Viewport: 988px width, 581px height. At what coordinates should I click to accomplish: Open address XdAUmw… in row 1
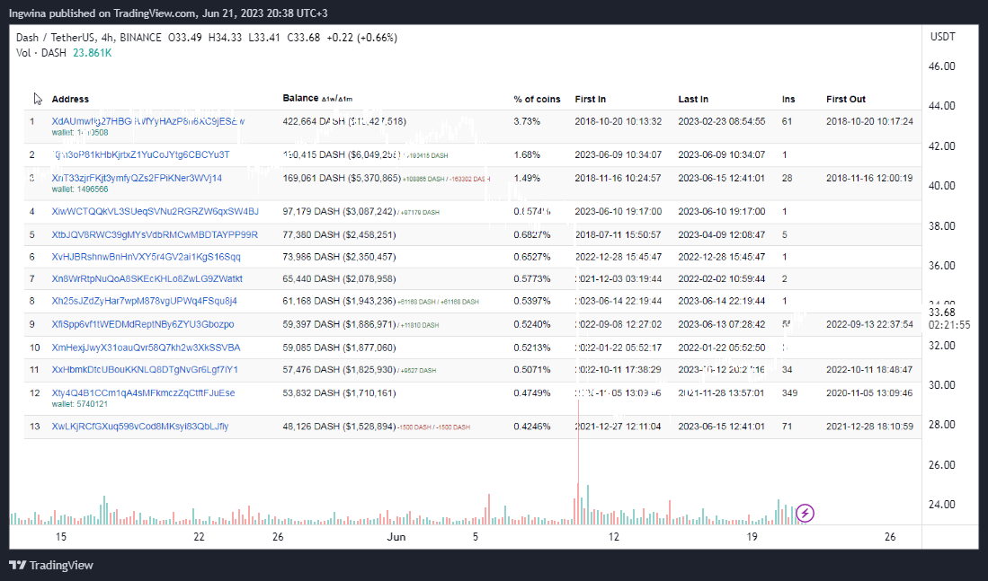(148, 121)
